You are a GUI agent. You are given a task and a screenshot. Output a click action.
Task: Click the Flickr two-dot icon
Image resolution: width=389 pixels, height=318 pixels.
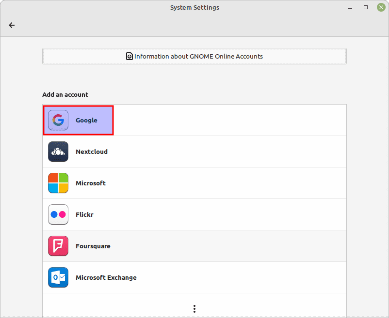pos(58,214)
